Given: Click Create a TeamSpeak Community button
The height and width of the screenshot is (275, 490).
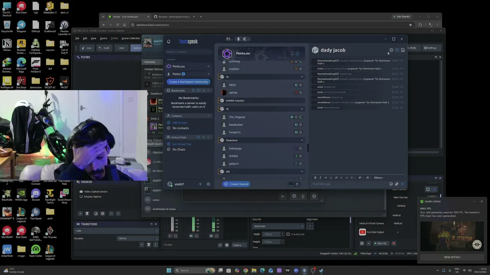Looking at the screenshot, I should click(188, 82).
